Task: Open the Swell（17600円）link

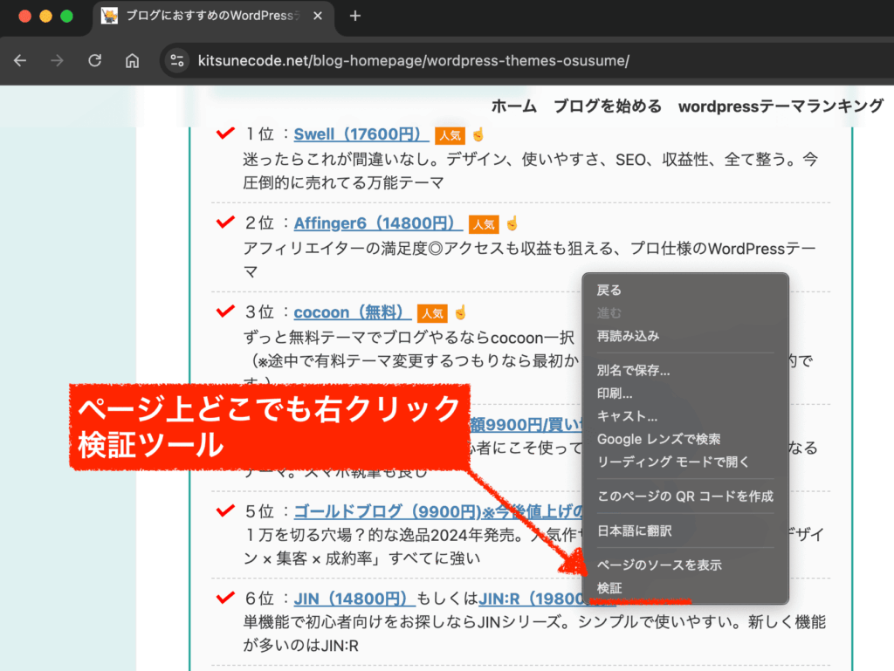Action: (361, 134)
